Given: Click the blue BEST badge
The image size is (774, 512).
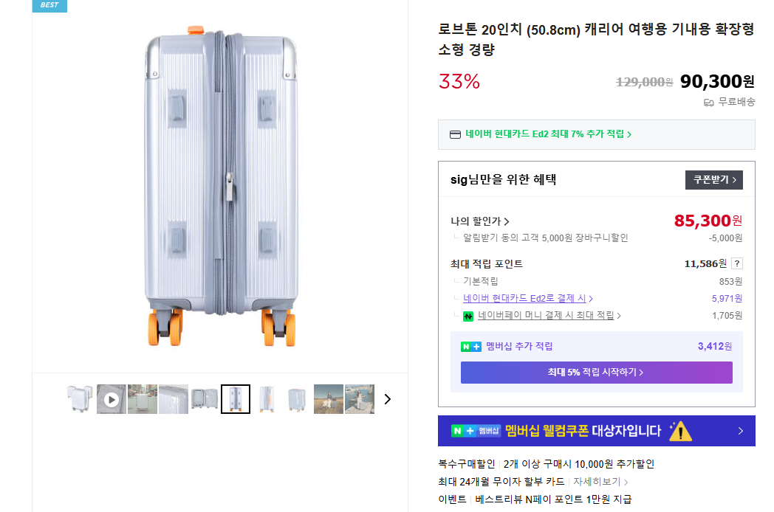Looking at the screenshot, I should point(49,5).
